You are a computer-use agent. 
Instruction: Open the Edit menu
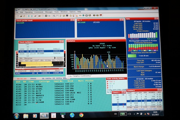coord(22,12)
